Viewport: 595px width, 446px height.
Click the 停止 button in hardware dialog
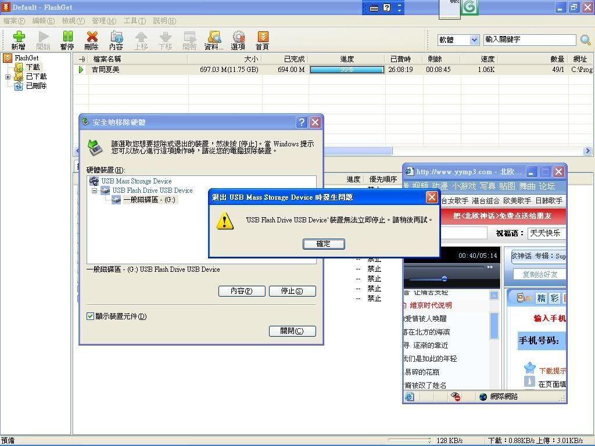pos(291,291)
